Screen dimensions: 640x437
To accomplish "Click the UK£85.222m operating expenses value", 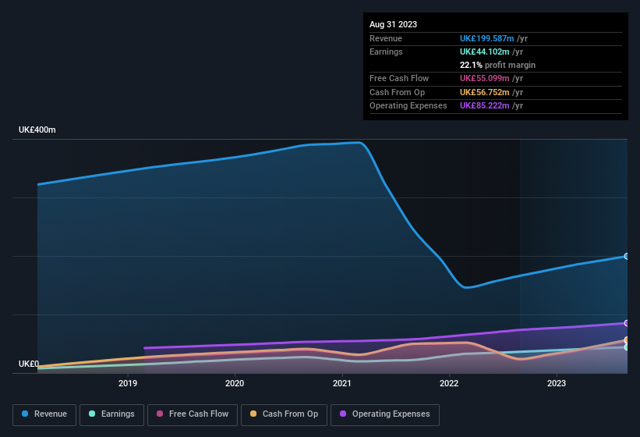I will coord(485,106).
